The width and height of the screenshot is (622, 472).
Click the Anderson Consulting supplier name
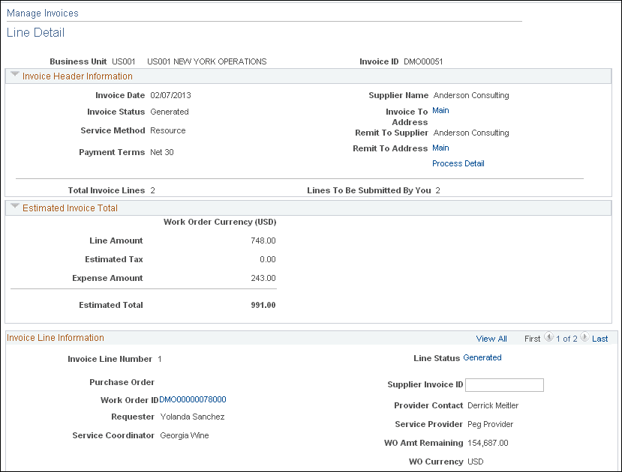coord(470,95)
